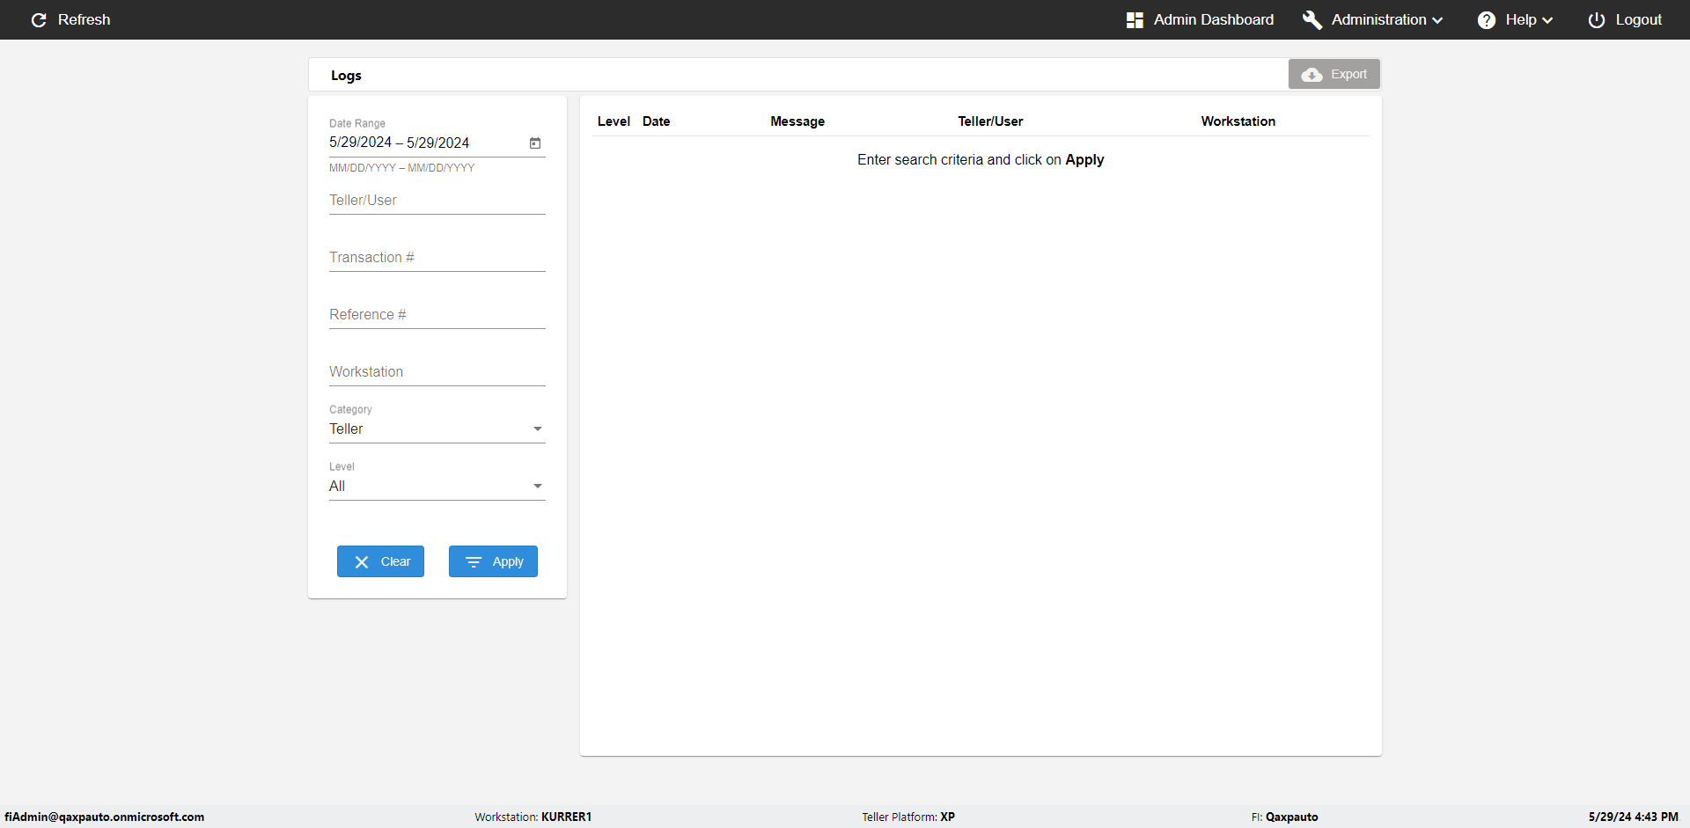Click the Workstation: KURRER1 status text
The width and height of the screenshot is (1690, 828).
click(x=533, y=817)
